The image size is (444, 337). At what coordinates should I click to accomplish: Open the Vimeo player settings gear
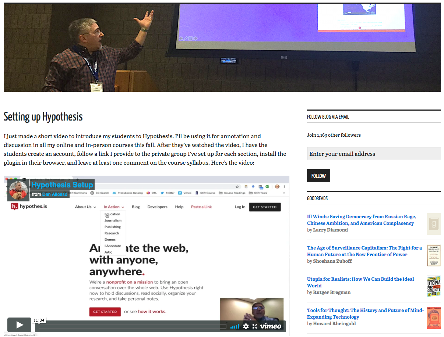246,326
